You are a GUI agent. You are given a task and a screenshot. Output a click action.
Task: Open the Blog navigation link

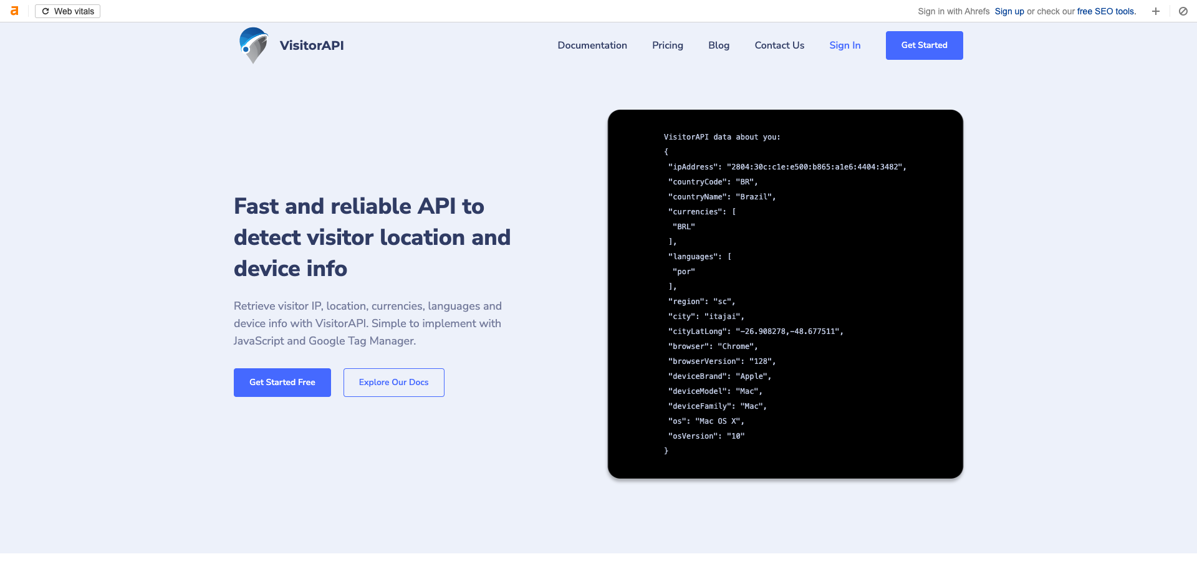(x=718, y=45)
